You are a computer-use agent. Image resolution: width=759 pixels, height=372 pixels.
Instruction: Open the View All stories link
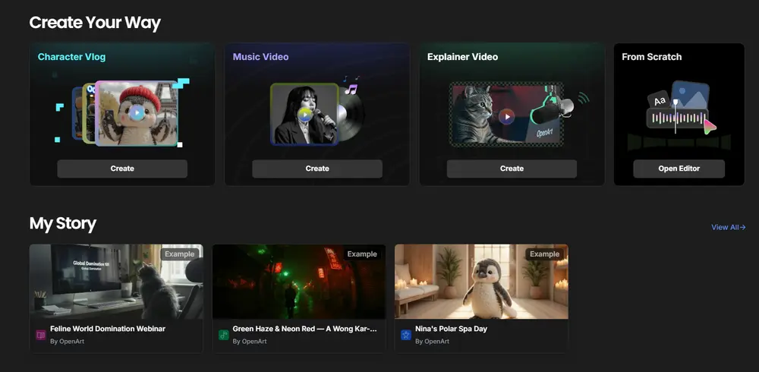pos(728,227)
